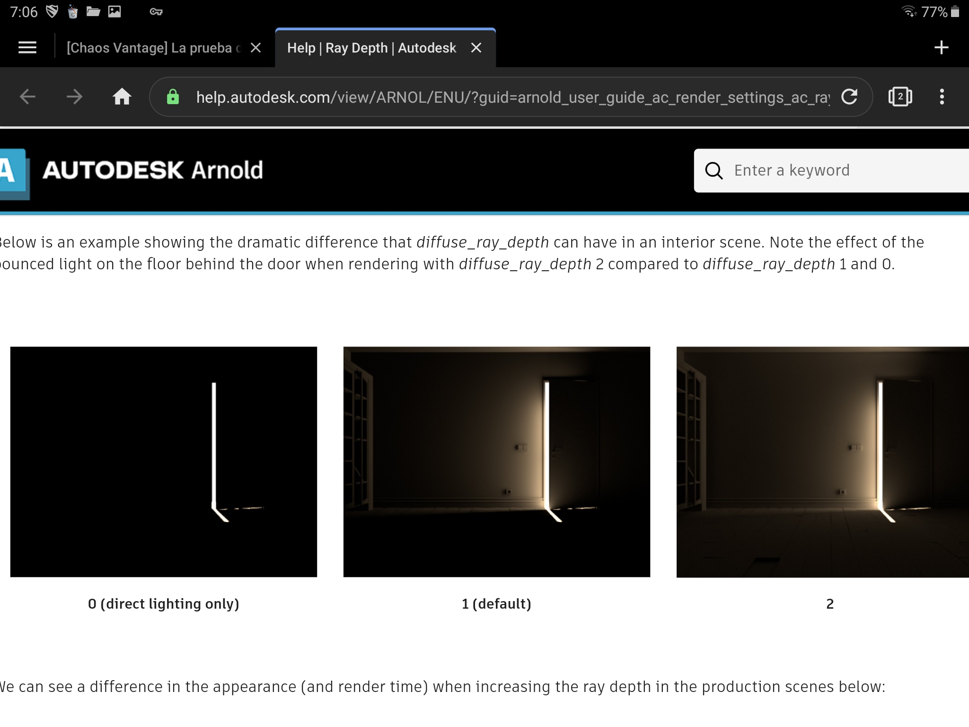Tap the home icon
Screen dimensions: 969x727
coord(122,97)
